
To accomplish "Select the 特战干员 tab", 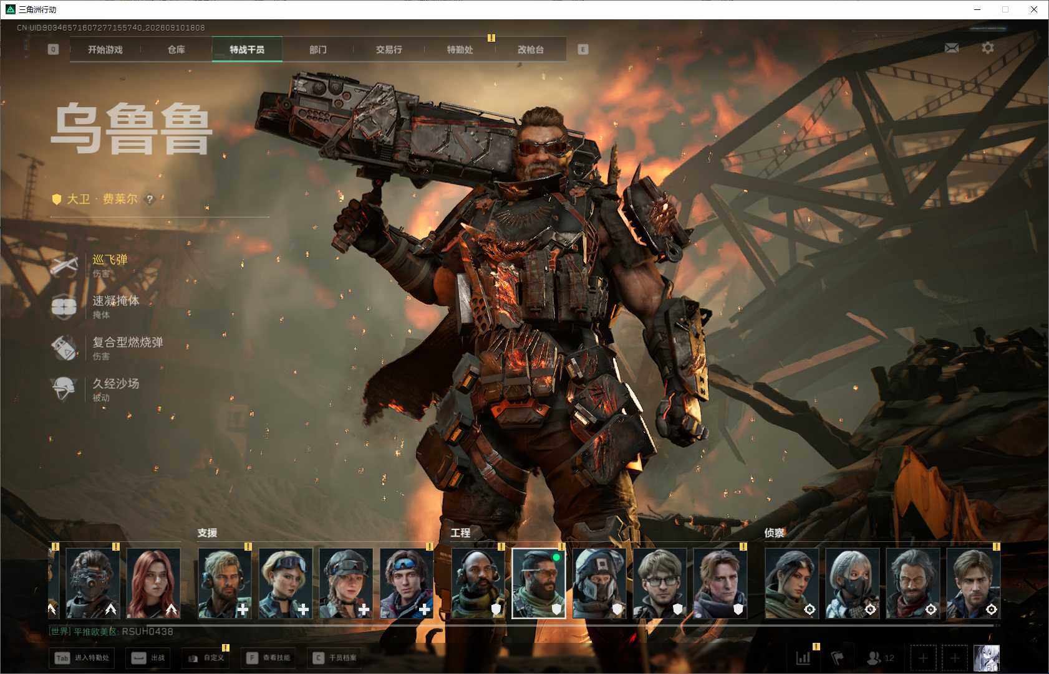I will (247, 50).
